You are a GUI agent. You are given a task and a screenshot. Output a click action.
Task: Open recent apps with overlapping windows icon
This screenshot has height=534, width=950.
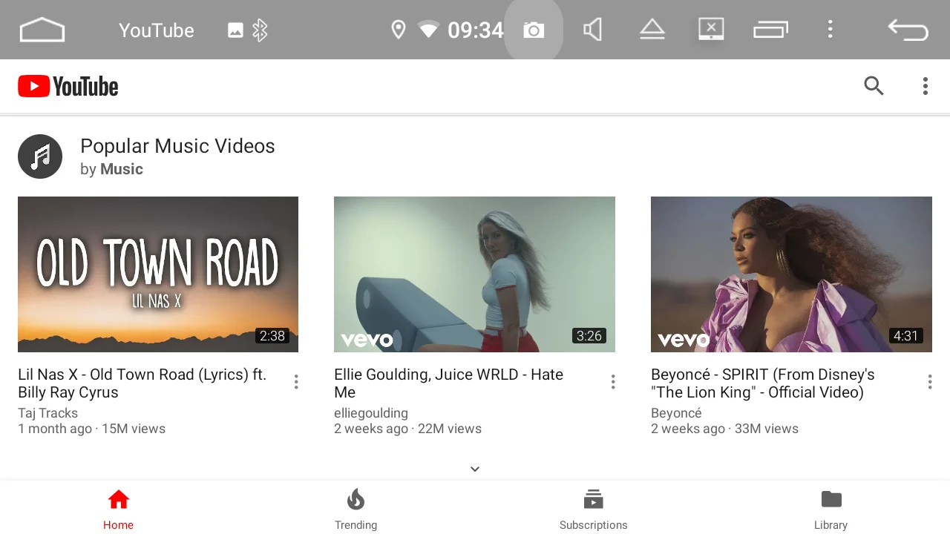770,30
